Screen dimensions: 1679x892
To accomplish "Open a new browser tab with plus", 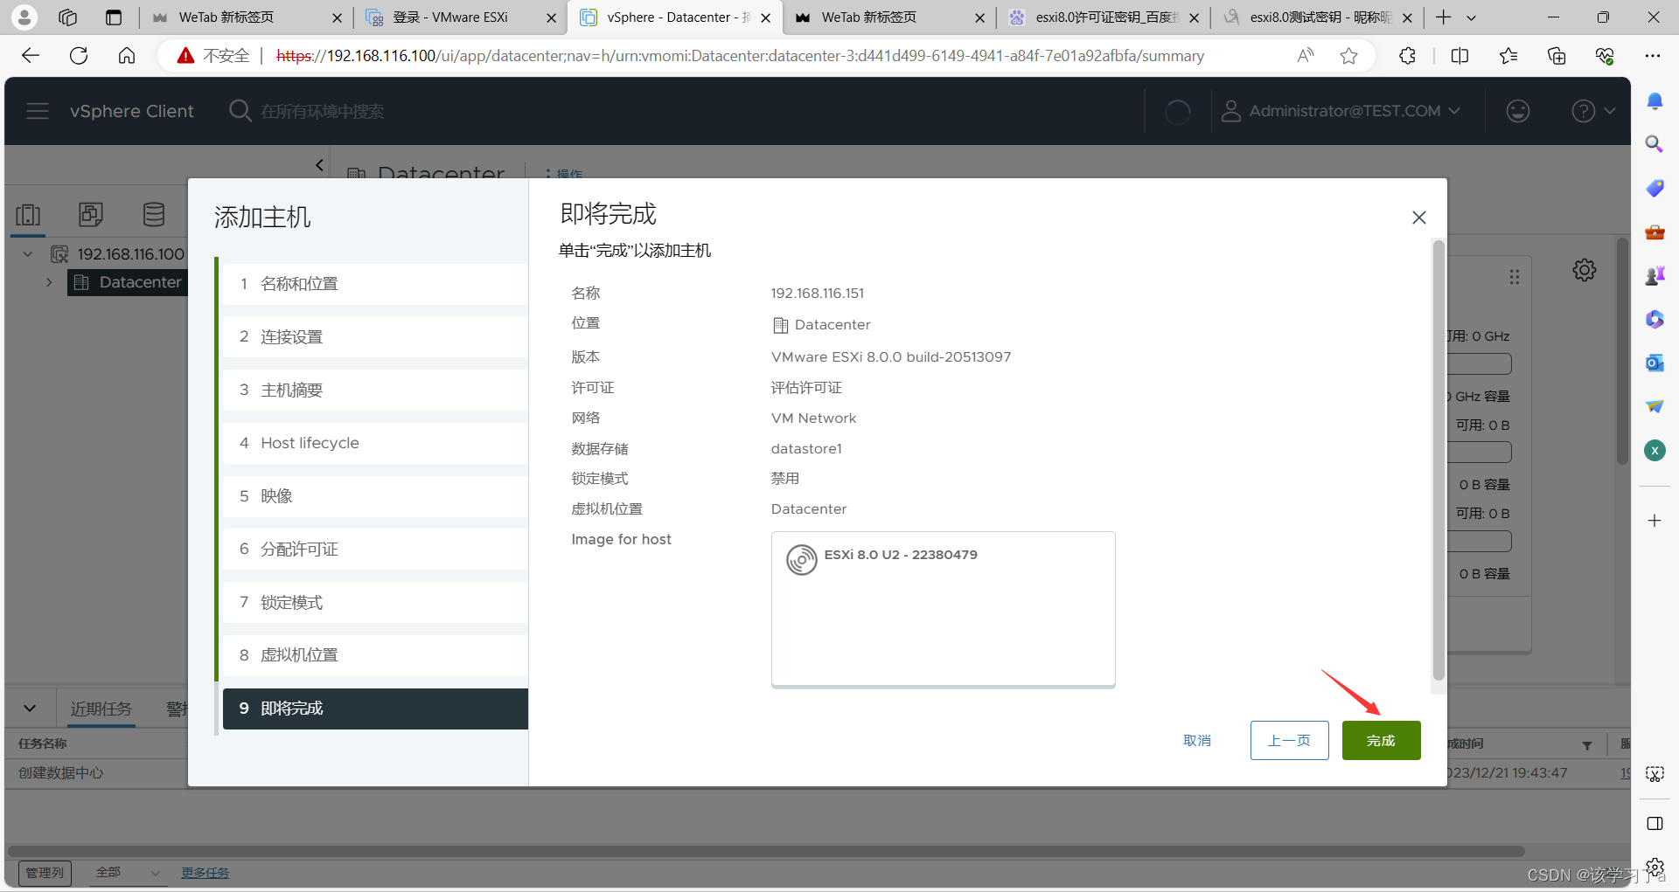I will coord(1443,17).
